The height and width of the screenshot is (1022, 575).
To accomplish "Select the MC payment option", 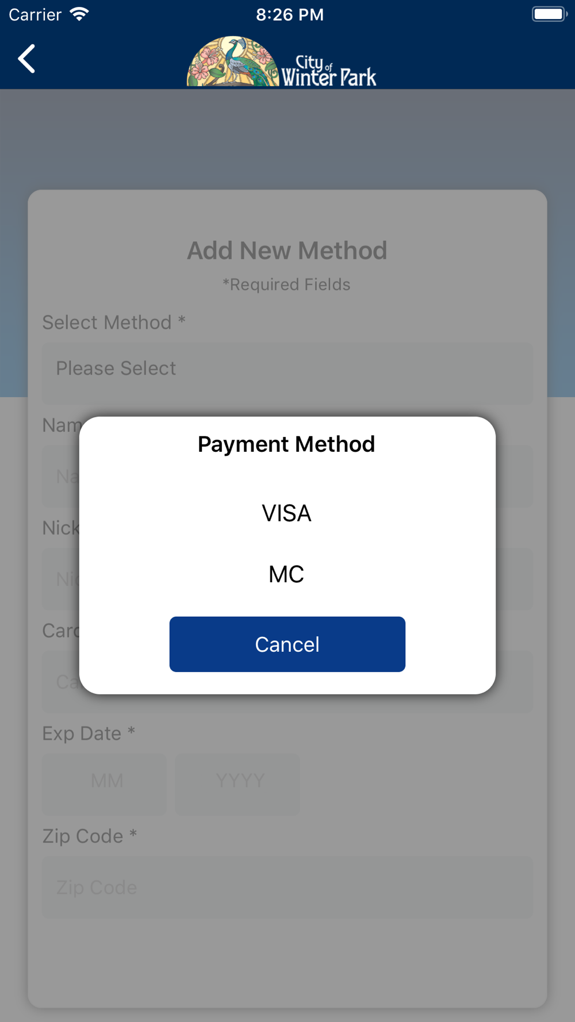I will 286,574.
